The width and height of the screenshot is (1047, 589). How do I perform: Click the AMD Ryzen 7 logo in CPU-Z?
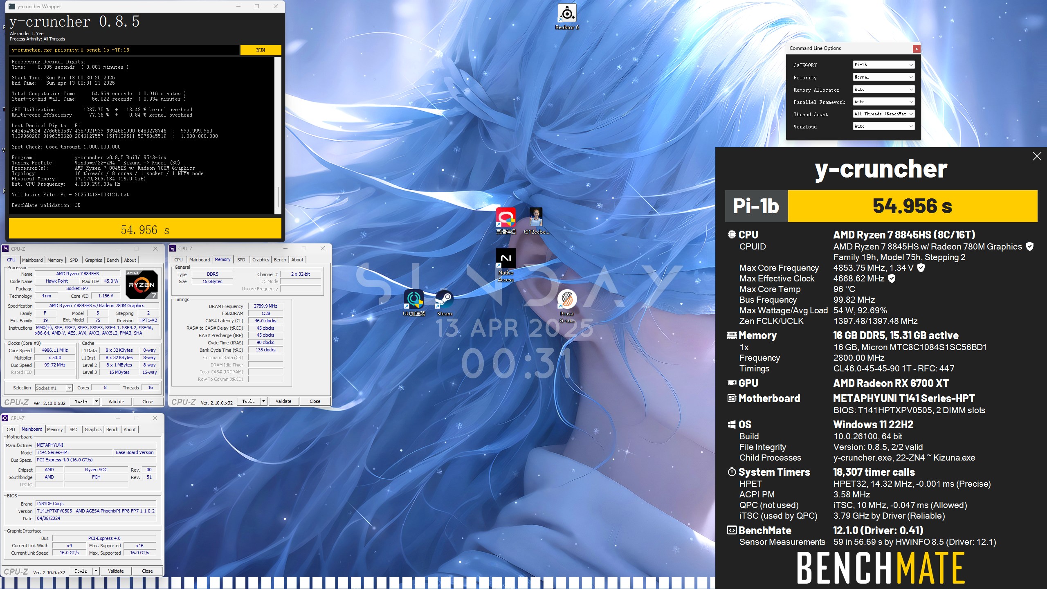[141, 284]
